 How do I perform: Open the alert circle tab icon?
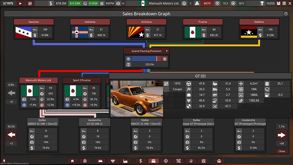(x=166, y=161)
